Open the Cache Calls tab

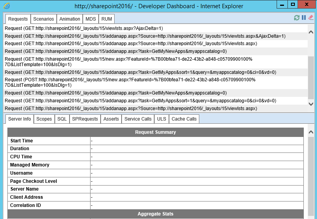(184, 119)
